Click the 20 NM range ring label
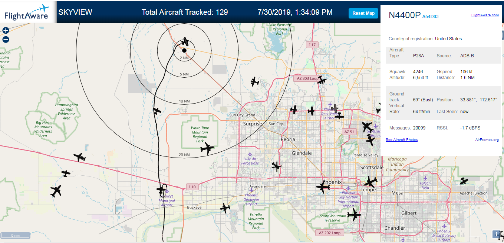Viewport: 504px width, 243px height. 184,155
